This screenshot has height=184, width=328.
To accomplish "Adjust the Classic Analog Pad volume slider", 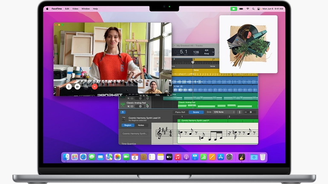I will (140, 106).
